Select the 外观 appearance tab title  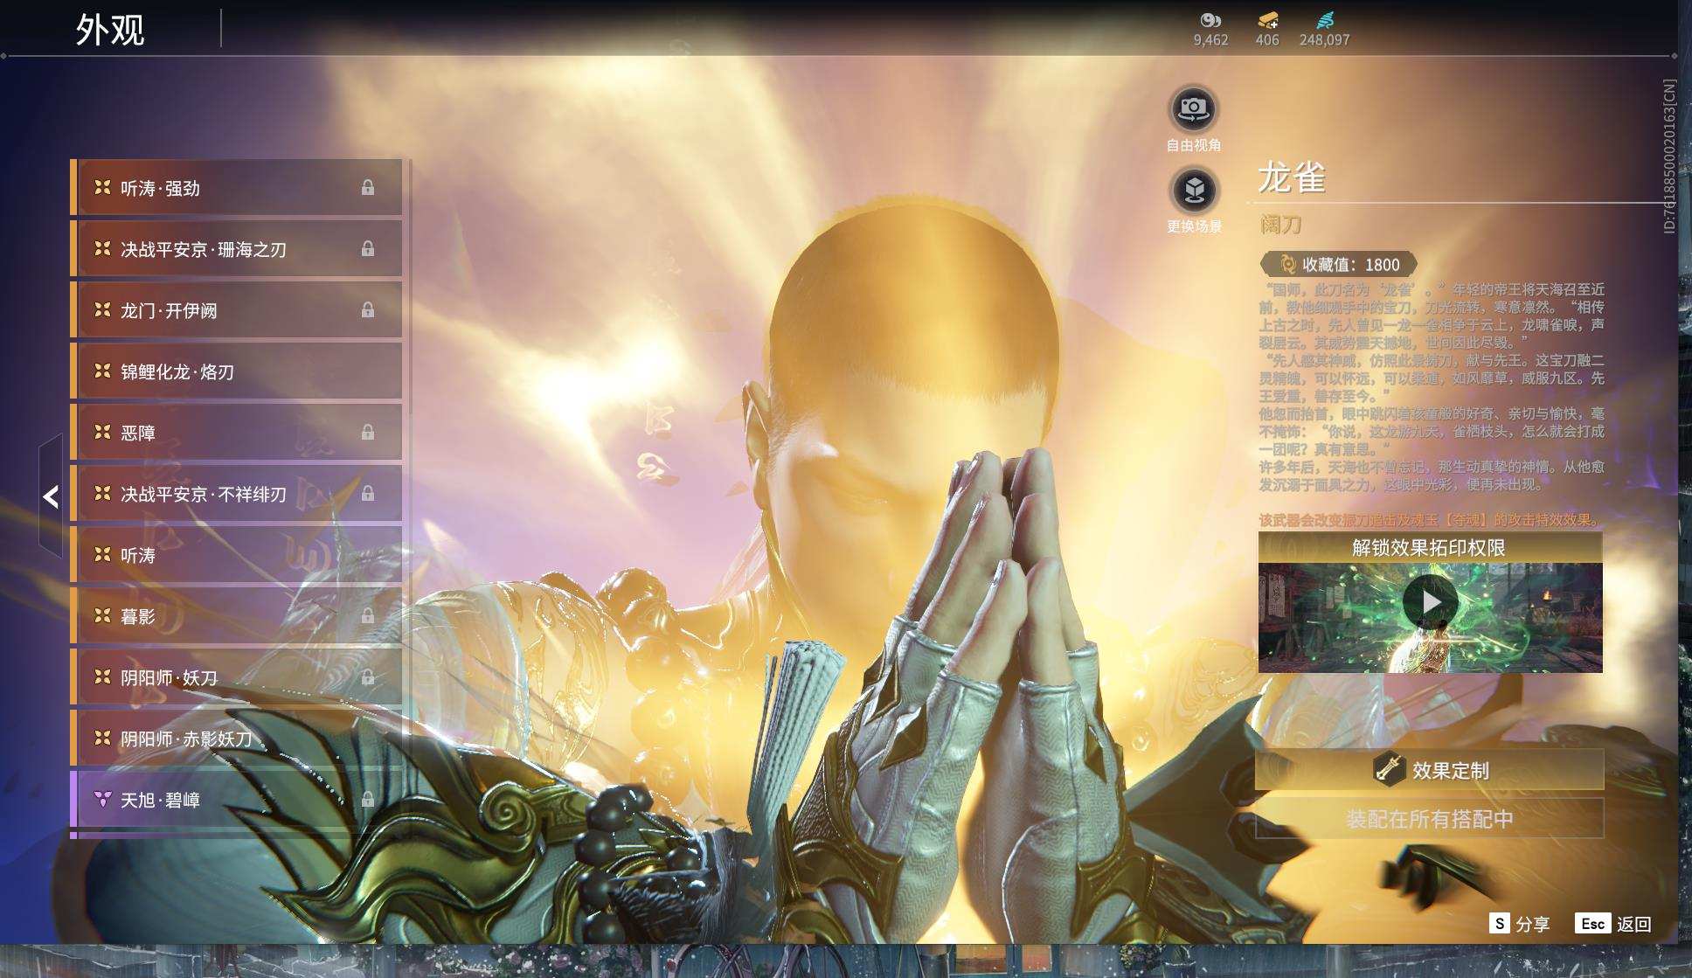coord(110,30)
